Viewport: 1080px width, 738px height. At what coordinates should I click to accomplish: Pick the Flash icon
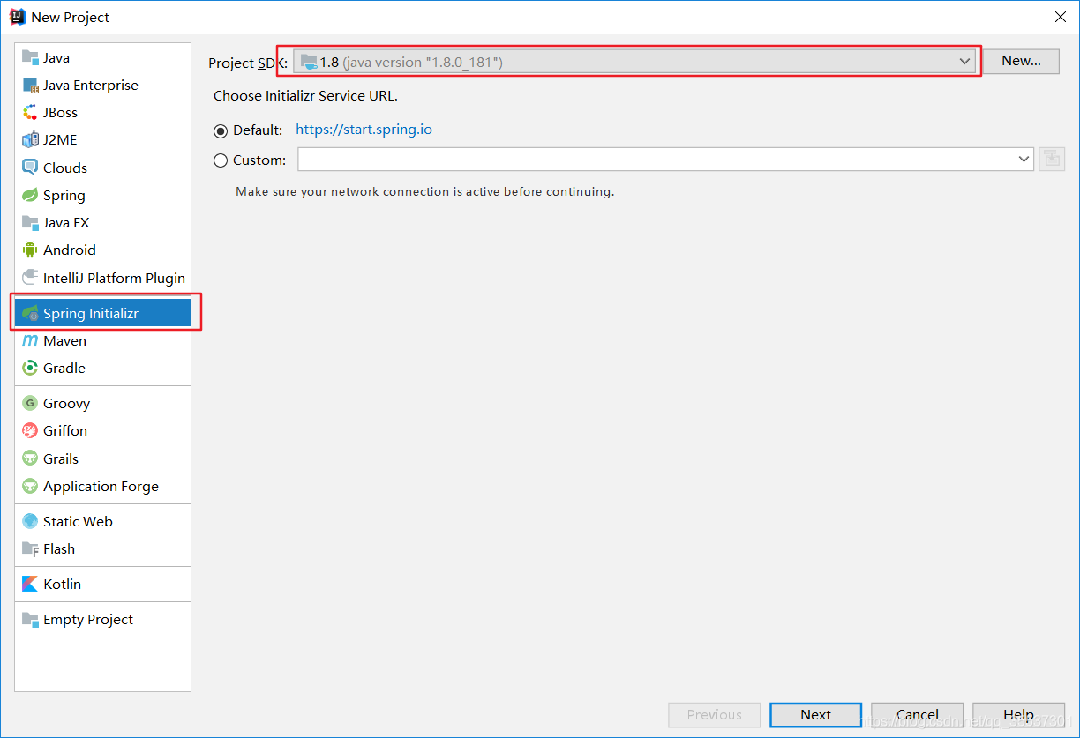click(30, 548)
